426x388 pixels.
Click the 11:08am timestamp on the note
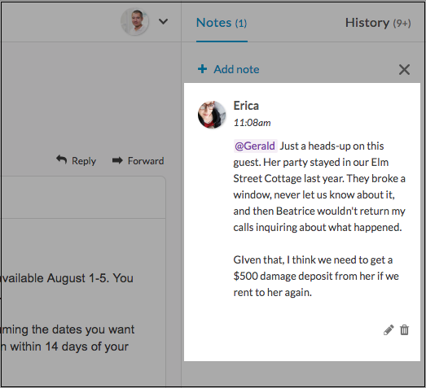point(253,123)
